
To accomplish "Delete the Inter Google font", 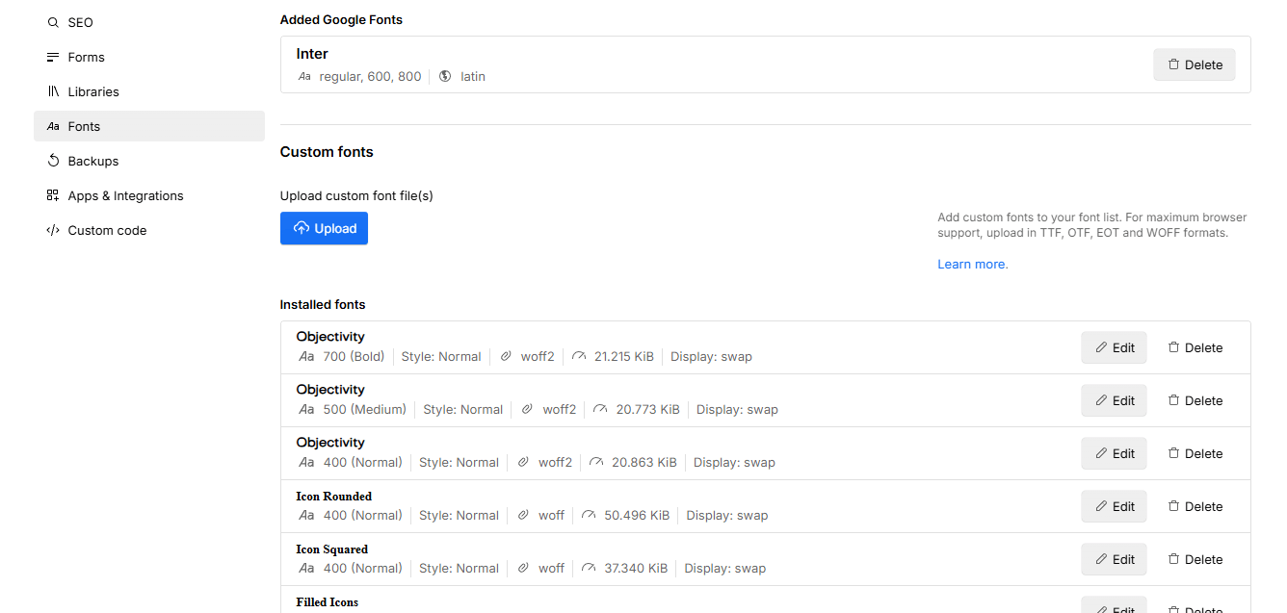I will pos(1195,64).
